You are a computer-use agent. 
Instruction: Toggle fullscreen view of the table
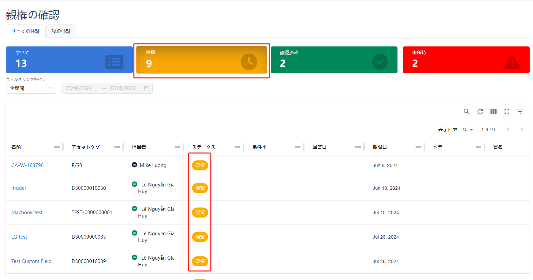[507, 112]
